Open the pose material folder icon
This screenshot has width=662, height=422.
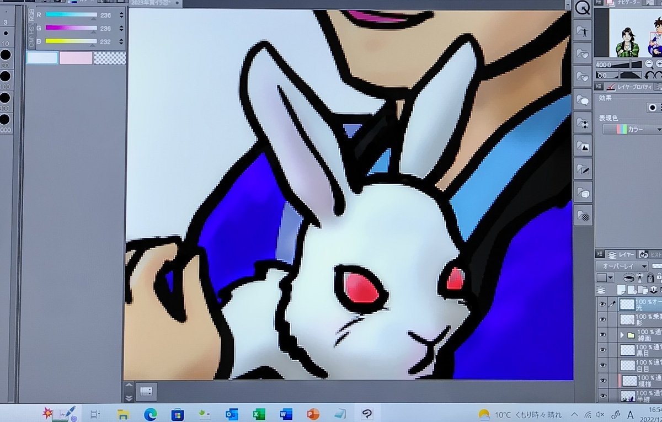[581, 31]
